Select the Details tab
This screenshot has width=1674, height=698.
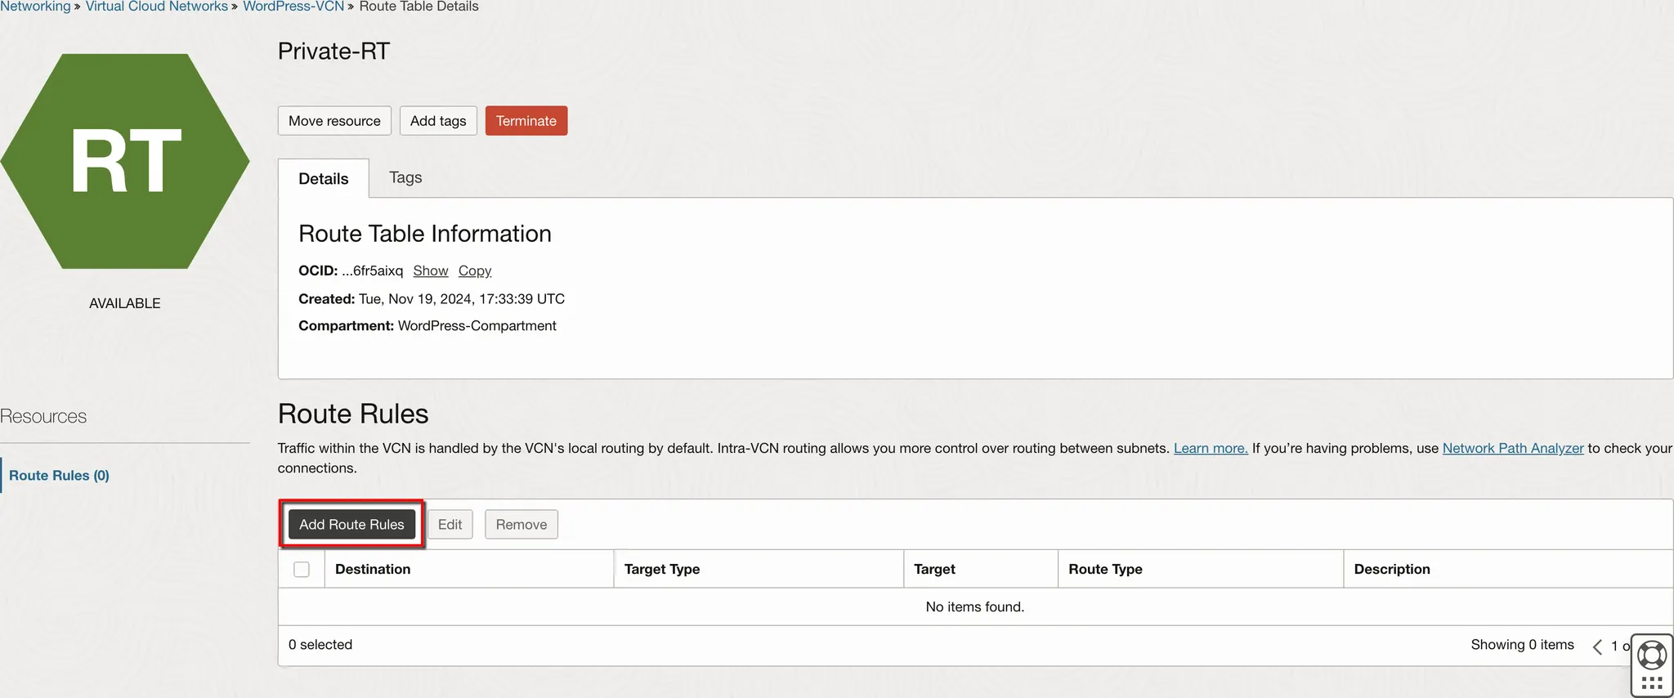(323, 179)
